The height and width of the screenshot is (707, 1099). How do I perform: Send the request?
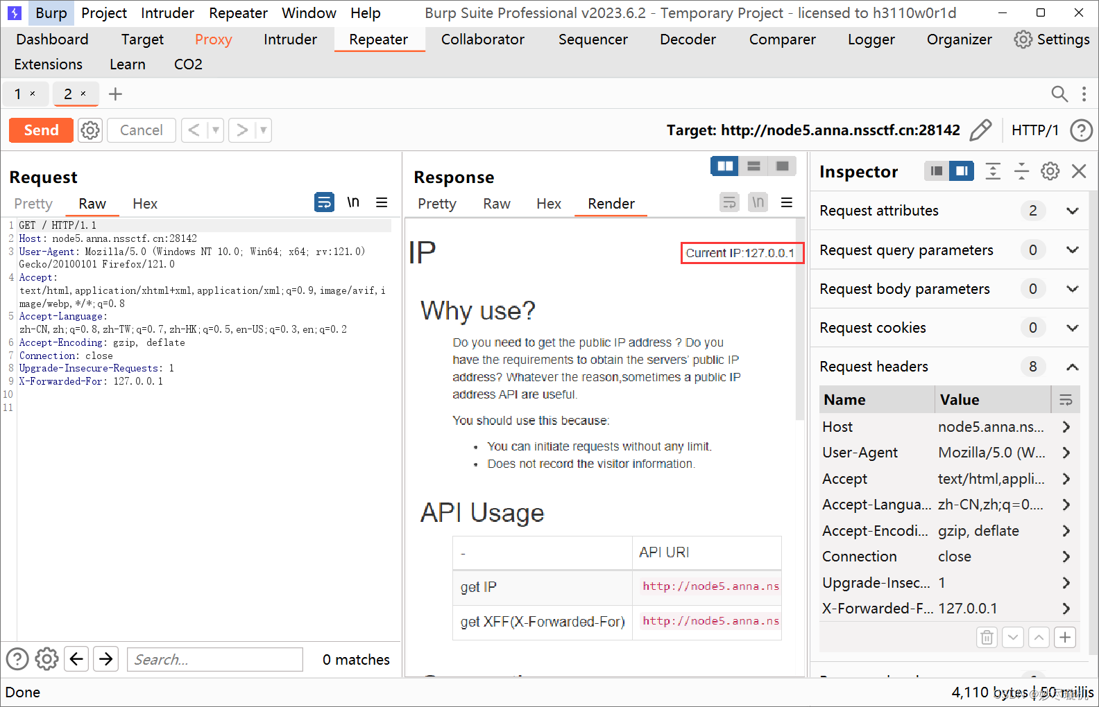[41, 130]
